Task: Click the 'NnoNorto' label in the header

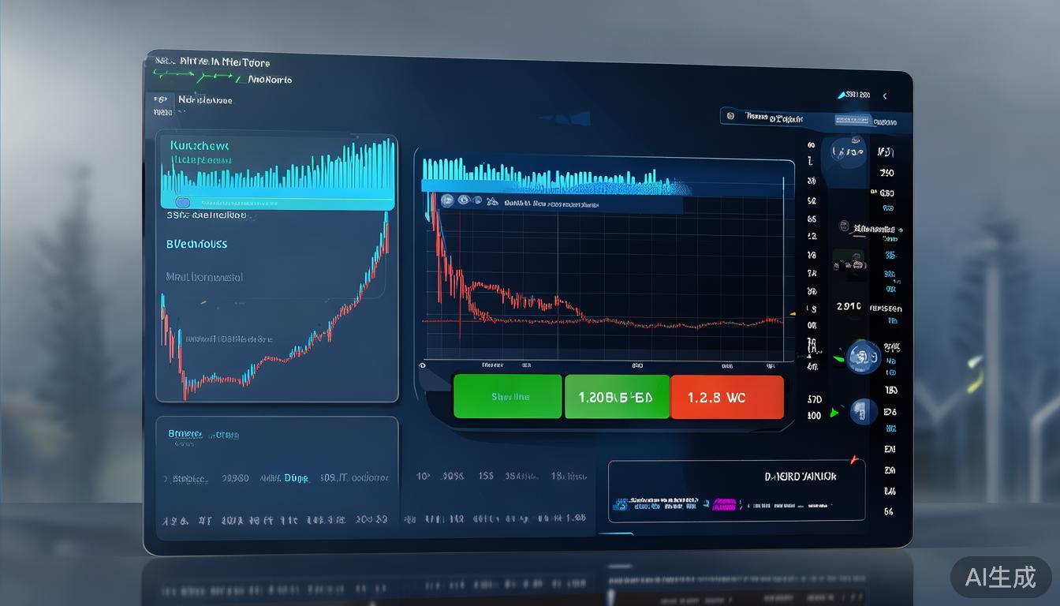Action: point(270,80)
